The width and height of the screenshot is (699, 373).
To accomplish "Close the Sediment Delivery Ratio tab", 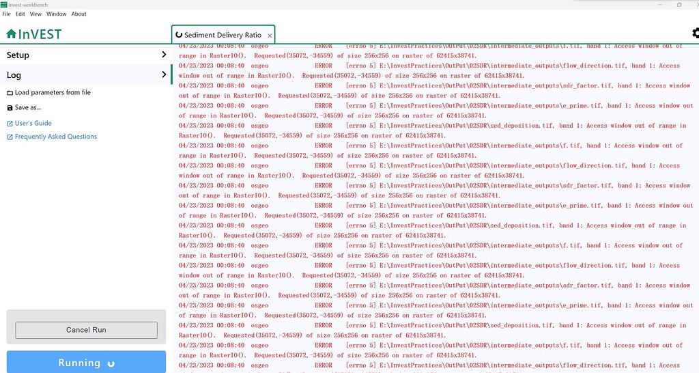I will tap(270, 36).
